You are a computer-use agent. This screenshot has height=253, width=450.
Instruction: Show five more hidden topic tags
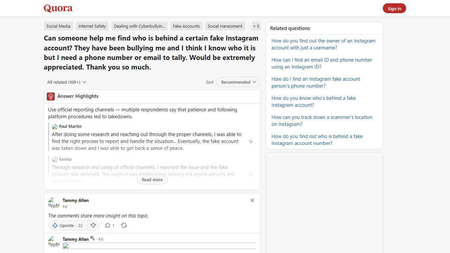[256, 26]
